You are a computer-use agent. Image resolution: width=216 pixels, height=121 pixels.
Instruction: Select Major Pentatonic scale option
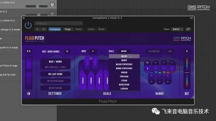tap(124, 64)
